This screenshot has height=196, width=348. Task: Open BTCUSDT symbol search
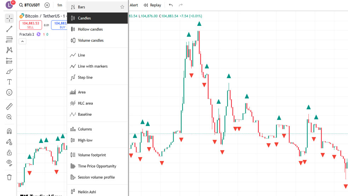[29, 5]
